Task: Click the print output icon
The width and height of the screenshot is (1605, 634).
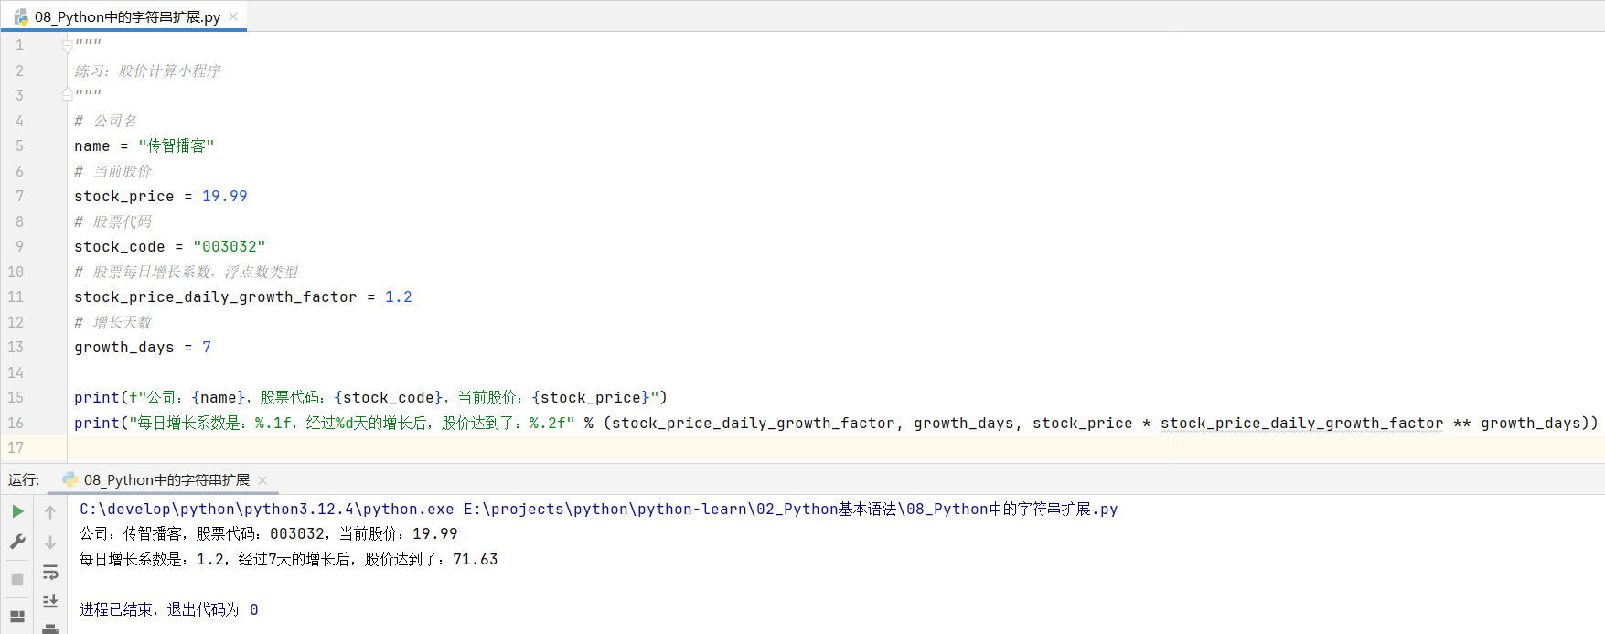Action: coord(50,629)
